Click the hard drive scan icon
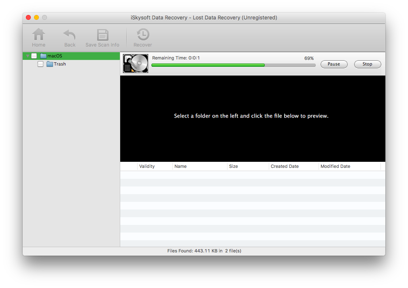 coord(136,64)
